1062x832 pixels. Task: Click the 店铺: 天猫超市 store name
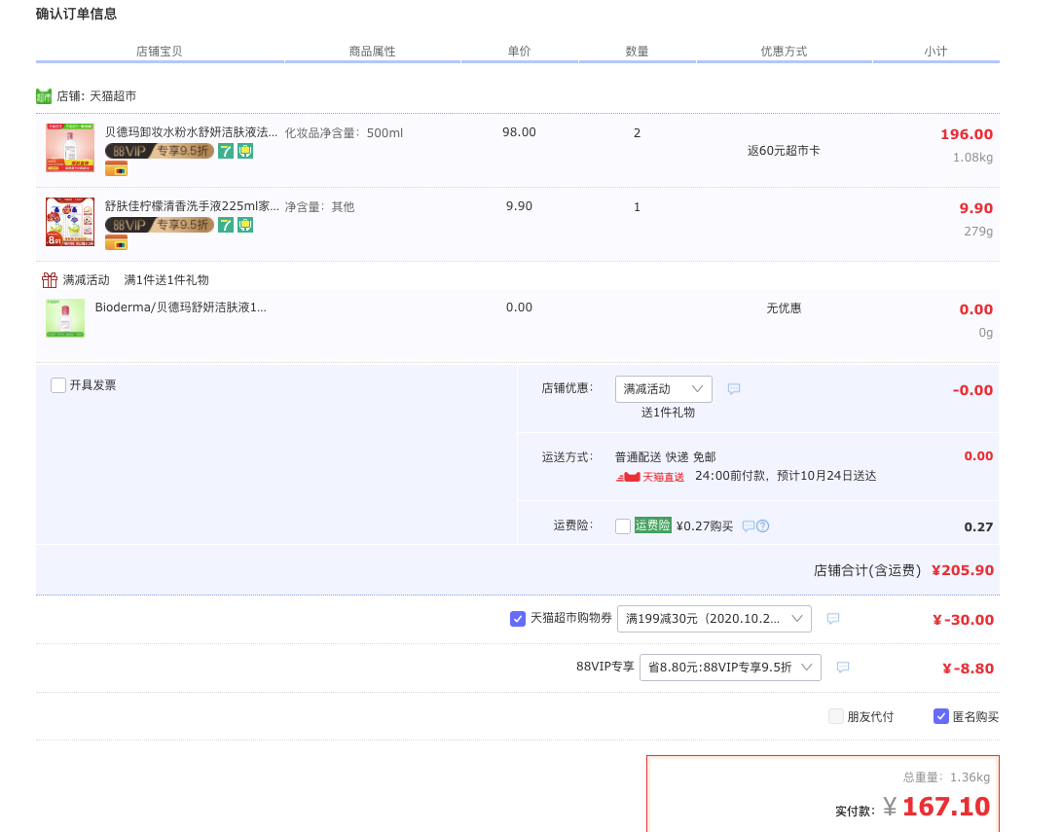96,96
